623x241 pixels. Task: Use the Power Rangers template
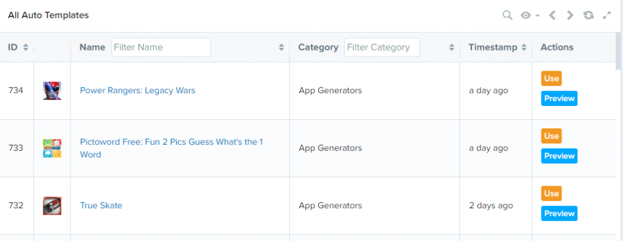pos(551,79)
